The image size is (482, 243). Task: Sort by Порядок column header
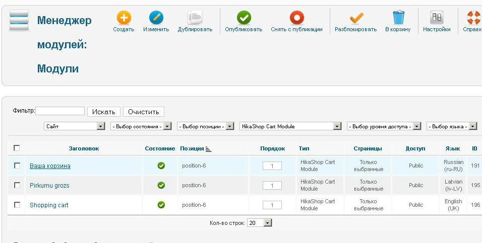pyautogui.click(x=273, y=148)
